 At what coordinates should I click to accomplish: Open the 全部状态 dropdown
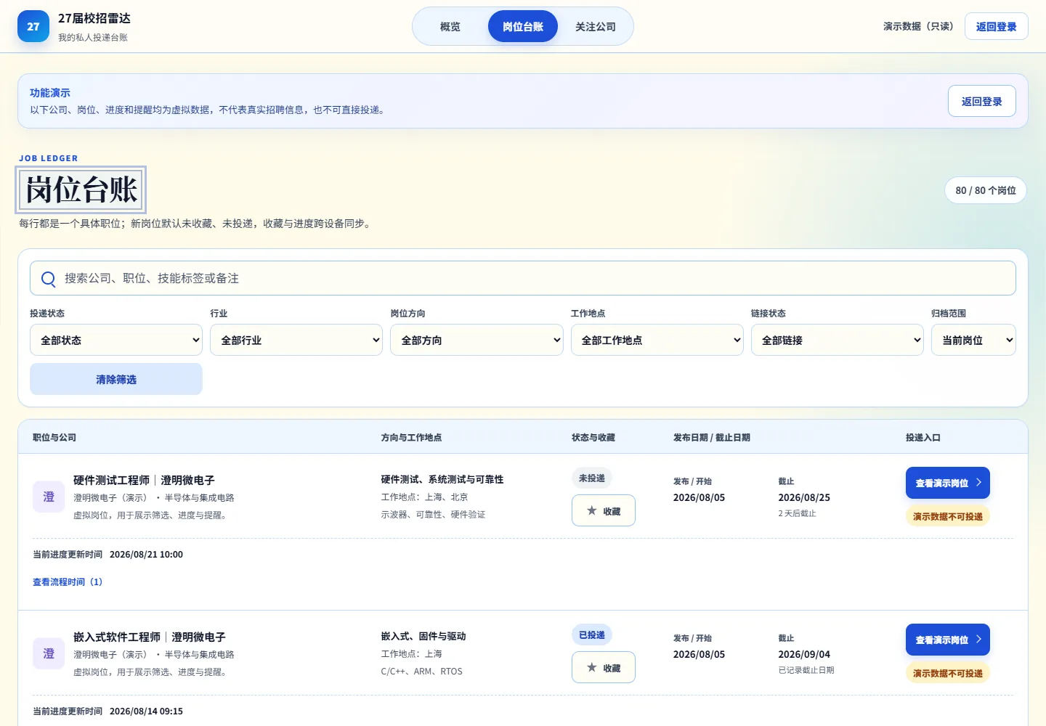116,340
